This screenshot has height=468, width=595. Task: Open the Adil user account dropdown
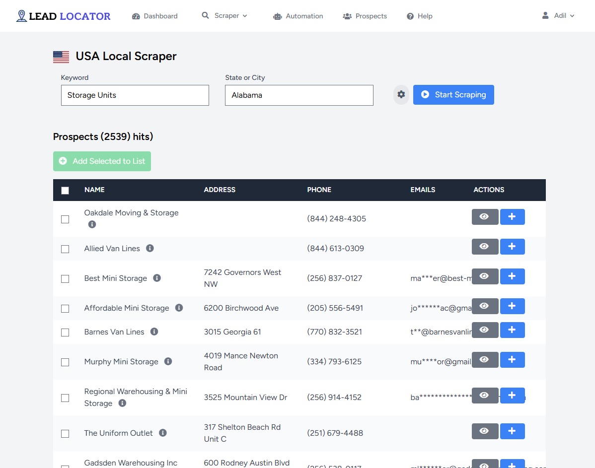tap(559, 16)
